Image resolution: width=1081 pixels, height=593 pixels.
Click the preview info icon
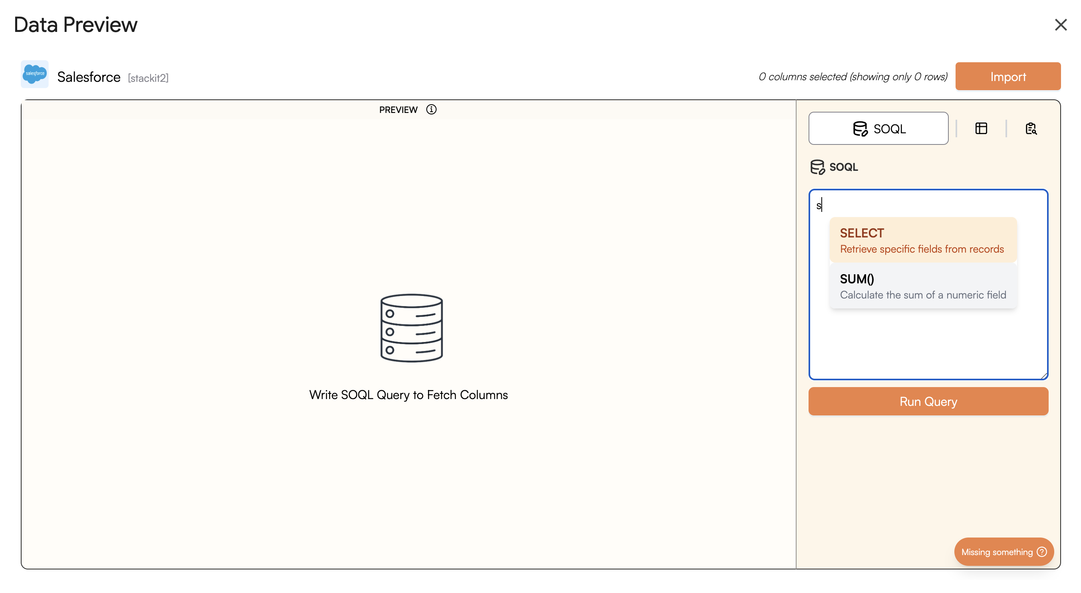tap(431, 109)
